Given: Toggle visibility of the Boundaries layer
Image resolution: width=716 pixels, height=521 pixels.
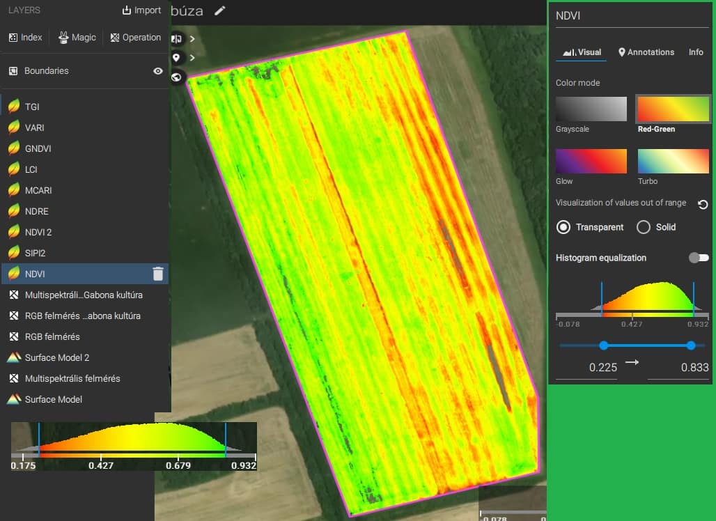Looking at the screenshot, I should [158, 71].
